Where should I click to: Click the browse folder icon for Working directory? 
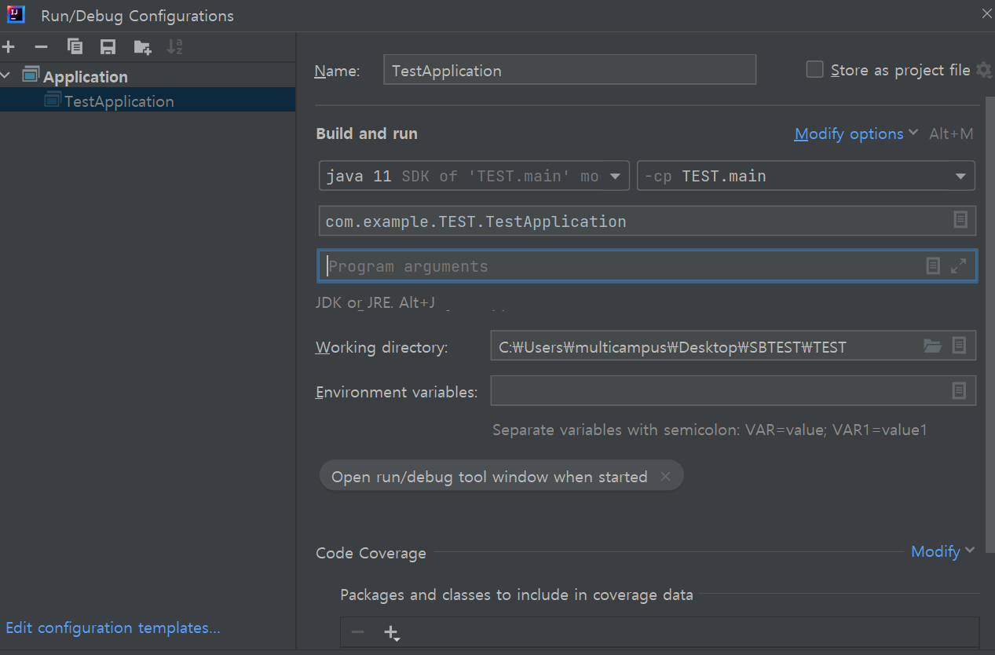(932, 346)
